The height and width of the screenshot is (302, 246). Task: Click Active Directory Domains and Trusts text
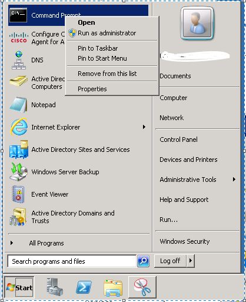(x=73, y=217)
